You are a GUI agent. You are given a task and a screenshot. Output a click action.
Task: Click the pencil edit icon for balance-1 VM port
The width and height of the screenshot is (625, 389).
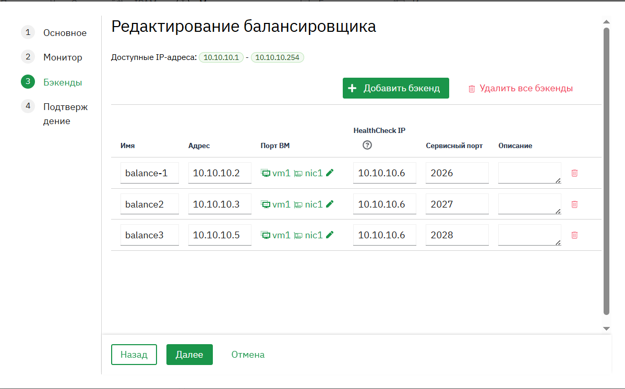330,173
